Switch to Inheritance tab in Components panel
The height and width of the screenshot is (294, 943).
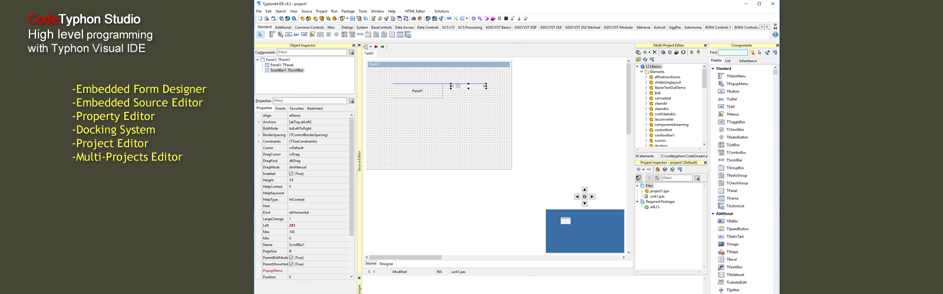748,61
